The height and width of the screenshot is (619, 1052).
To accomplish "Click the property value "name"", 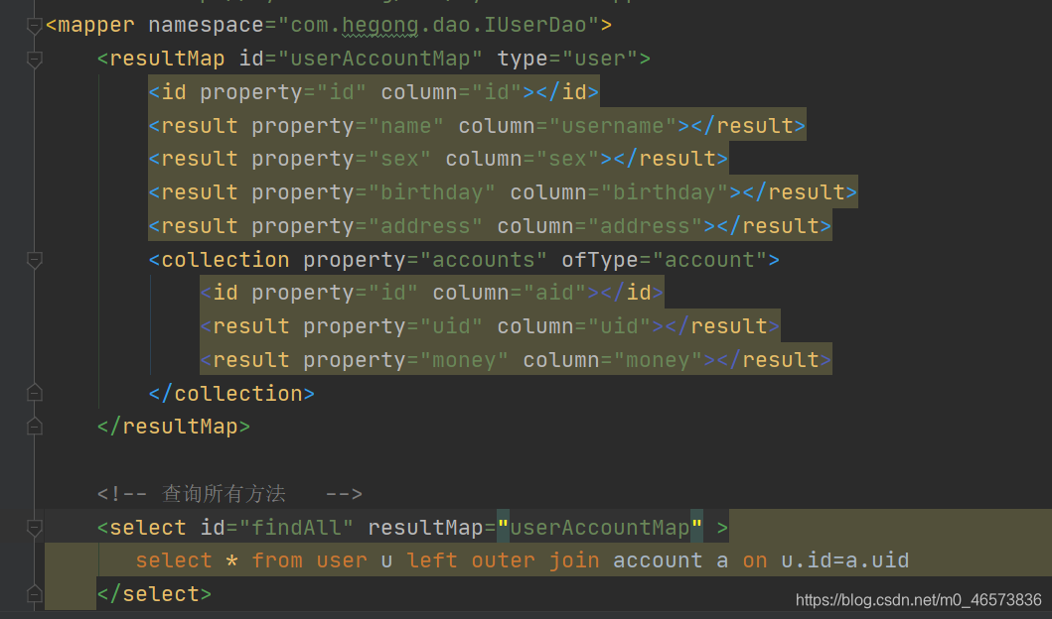I will [406, 126].
